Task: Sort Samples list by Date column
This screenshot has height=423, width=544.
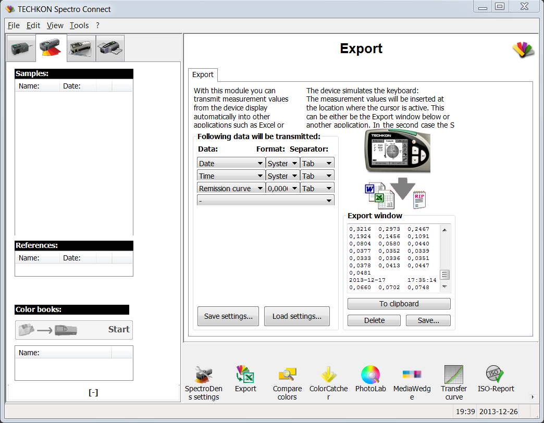Action: pyautogui.click(x=78, y=86)
